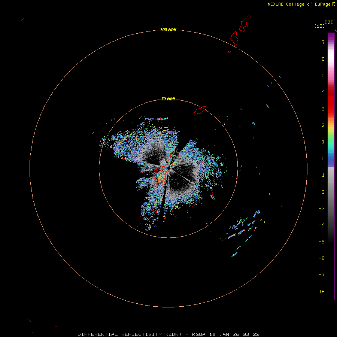The width and height of the screenshot is (337, 337).
Task: Click the -7 dB tick label on the color scale
Action: (322, 275)
